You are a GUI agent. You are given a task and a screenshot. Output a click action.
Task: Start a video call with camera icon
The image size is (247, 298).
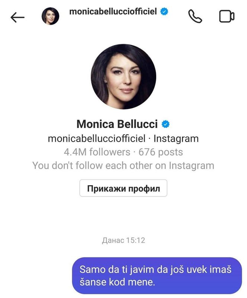(x=227, y=16)
